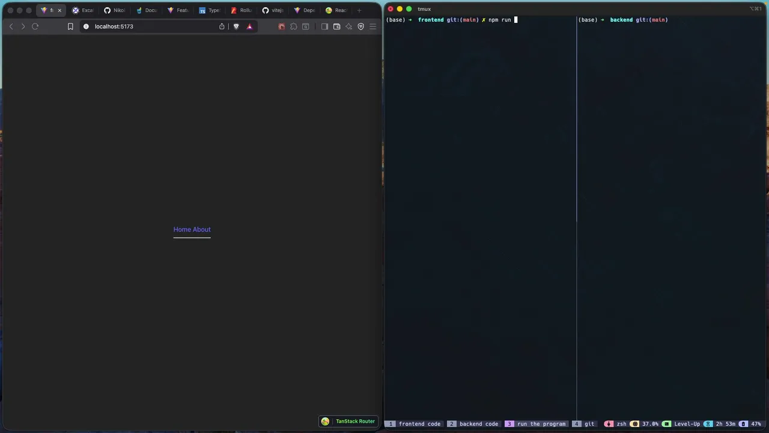Reload the localhost page

pyautogui.click(x=35, y=26)
